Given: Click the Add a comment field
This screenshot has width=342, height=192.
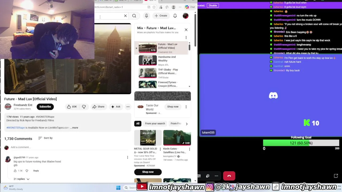Looking at the screenshot, I should (x=69, y=147).
